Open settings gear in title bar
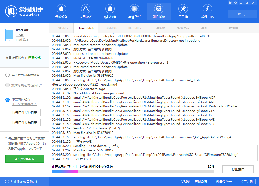 pyautogui.click(x=236, y=3)
